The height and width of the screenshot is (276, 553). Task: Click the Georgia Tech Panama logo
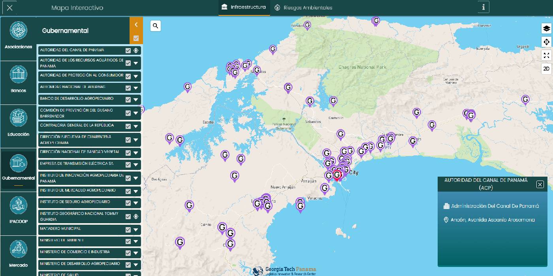pos(284,271)
